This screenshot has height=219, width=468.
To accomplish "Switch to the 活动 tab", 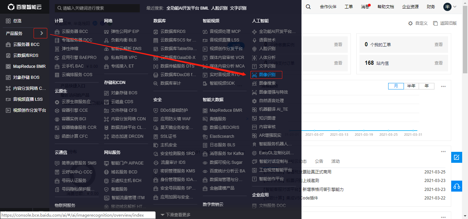I will coord(335,161).
